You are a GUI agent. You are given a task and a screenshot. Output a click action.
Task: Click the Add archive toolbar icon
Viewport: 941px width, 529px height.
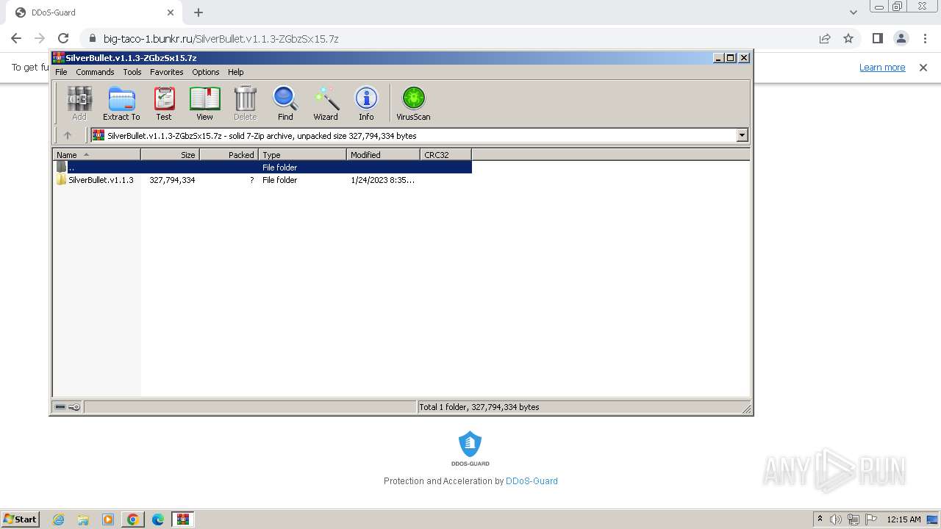coord(79,103)
